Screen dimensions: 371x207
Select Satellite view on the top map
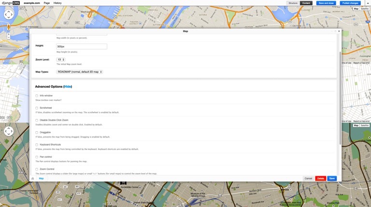pyautogui.click(x=365, y=9)
